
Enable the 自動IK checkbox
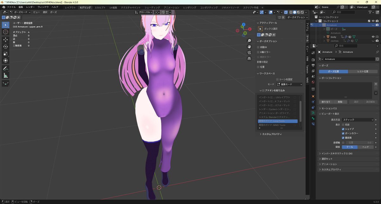pyautogui.click(x=258, y=47)
